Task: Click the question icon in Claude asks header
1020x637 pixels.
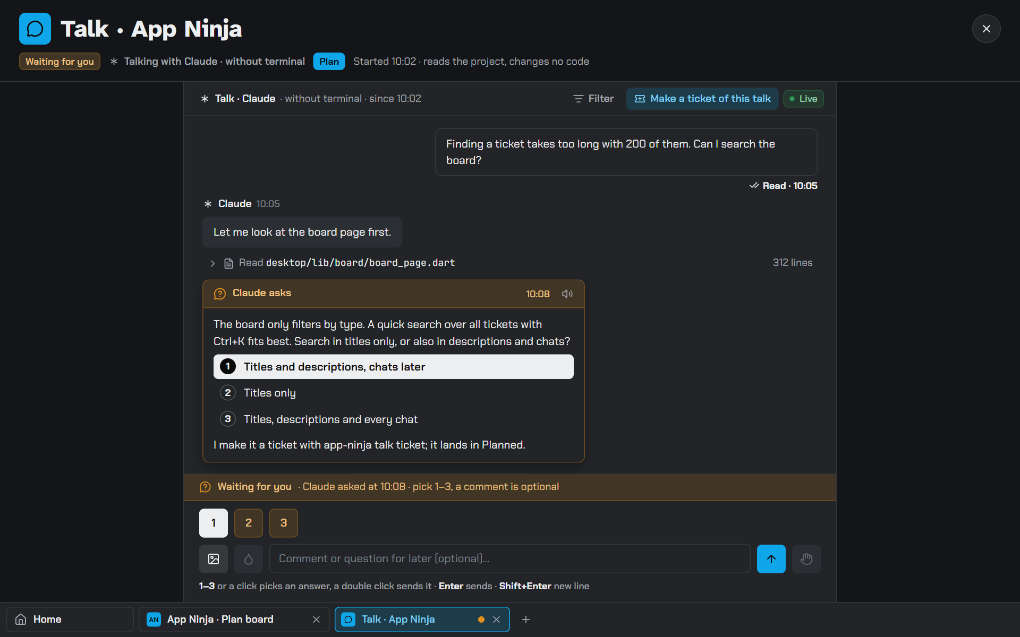Action: tap(220, 294)
